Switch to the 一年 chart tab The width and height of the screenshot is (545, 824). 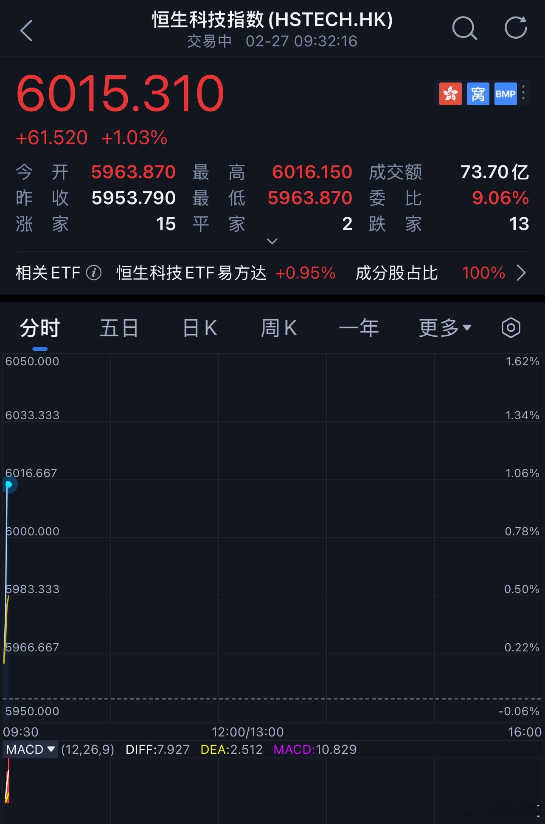coord(359,328)
